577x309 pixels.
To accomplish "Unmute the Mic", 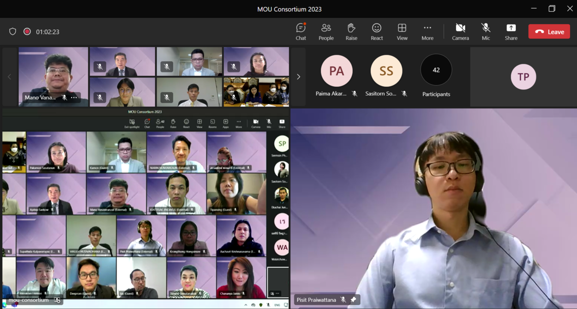I will click(485, 31).
